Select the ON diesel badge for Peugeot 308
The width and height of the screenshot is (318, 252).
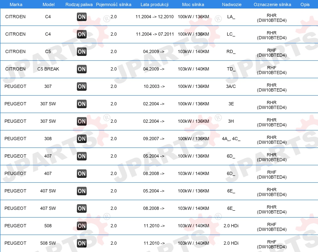click(82, 139)
